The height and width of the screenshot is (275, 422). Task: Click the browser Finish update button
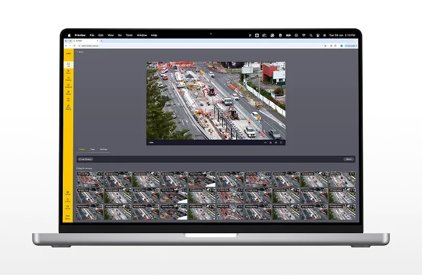click(350, 46)
